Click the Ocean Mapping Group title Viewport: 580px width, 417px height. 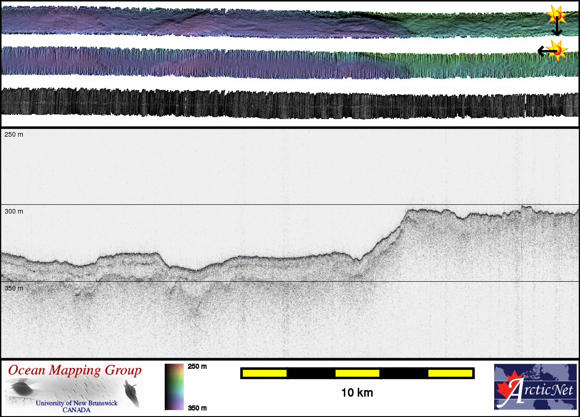[75, 371]
